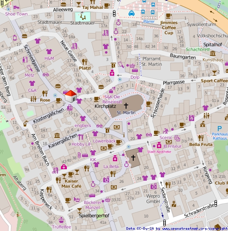Select the KiK store label

pyautogui.click(x=93, y=159)
